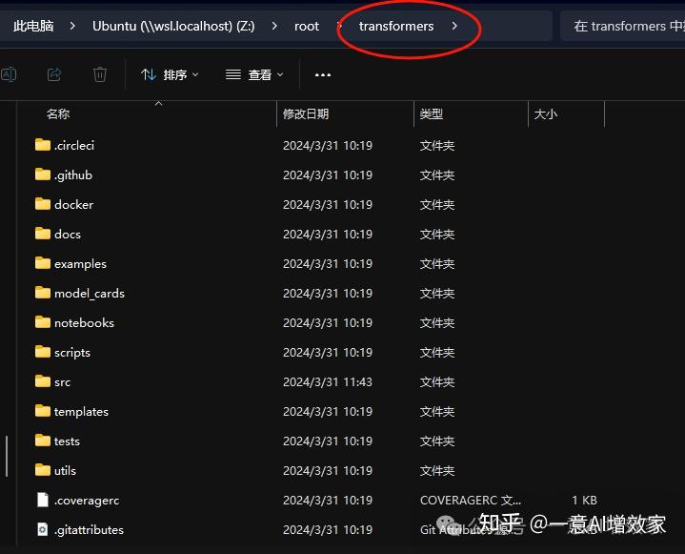Click the utils folder name
The height and width of the screenshot is (554, 685).
(65, 471)
